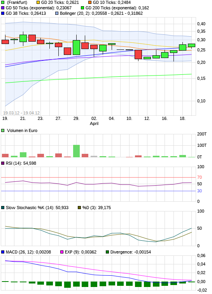Click the green Frankfurt legend swatch
This screenshot has width=212, height=294.
coord(3,3)
